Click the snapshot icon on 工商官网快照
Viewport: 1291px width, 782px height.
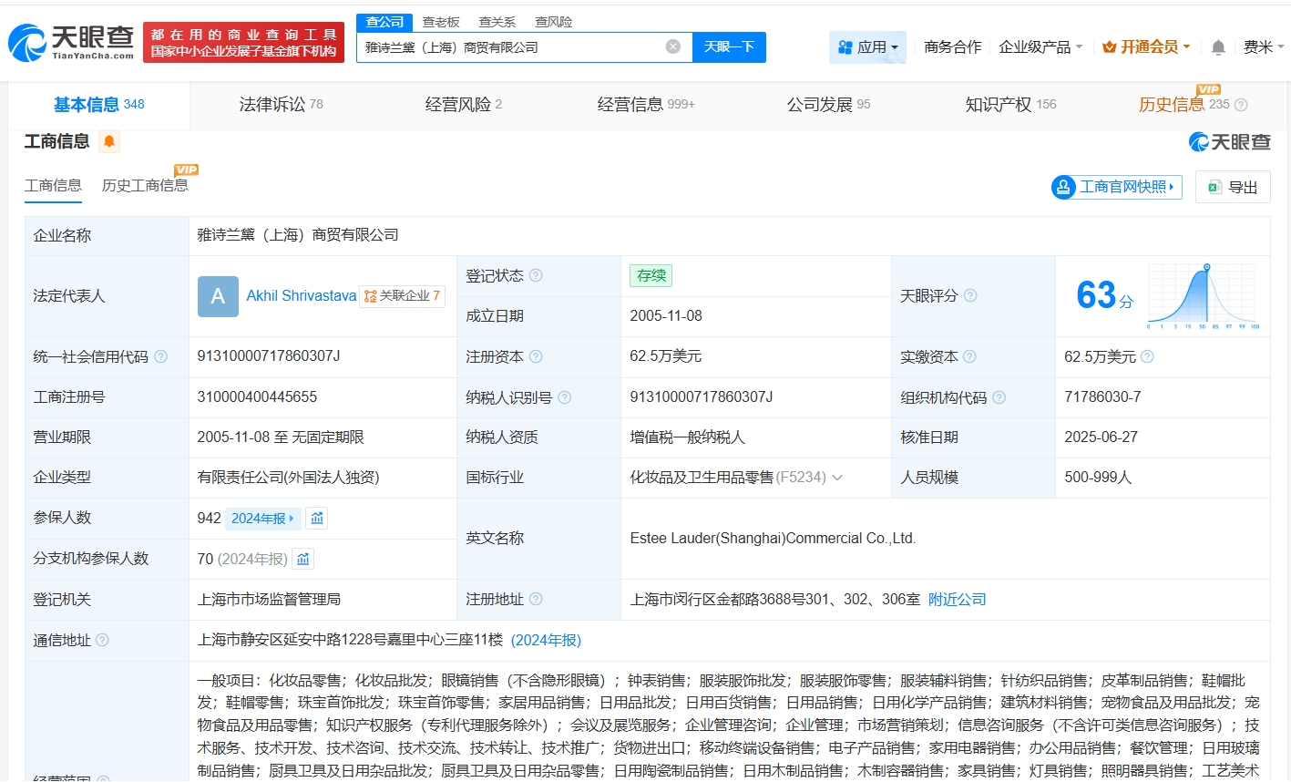tap(1062, 186)
